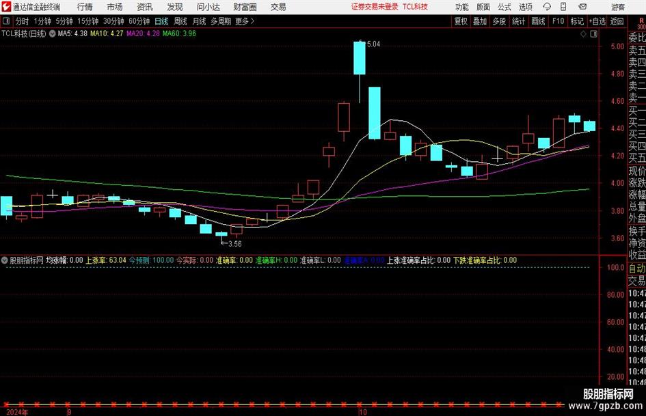Open the 市场 menu
The width and height of the screenshot is (646, 416).
tap(115, 7)
